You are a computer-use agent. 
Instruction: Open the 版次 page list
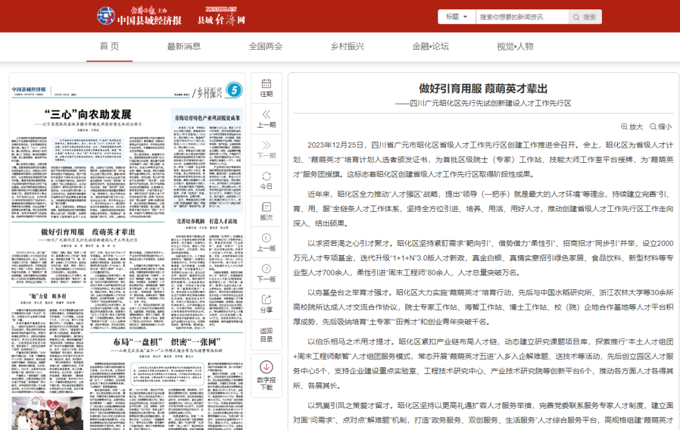[266, 211]
